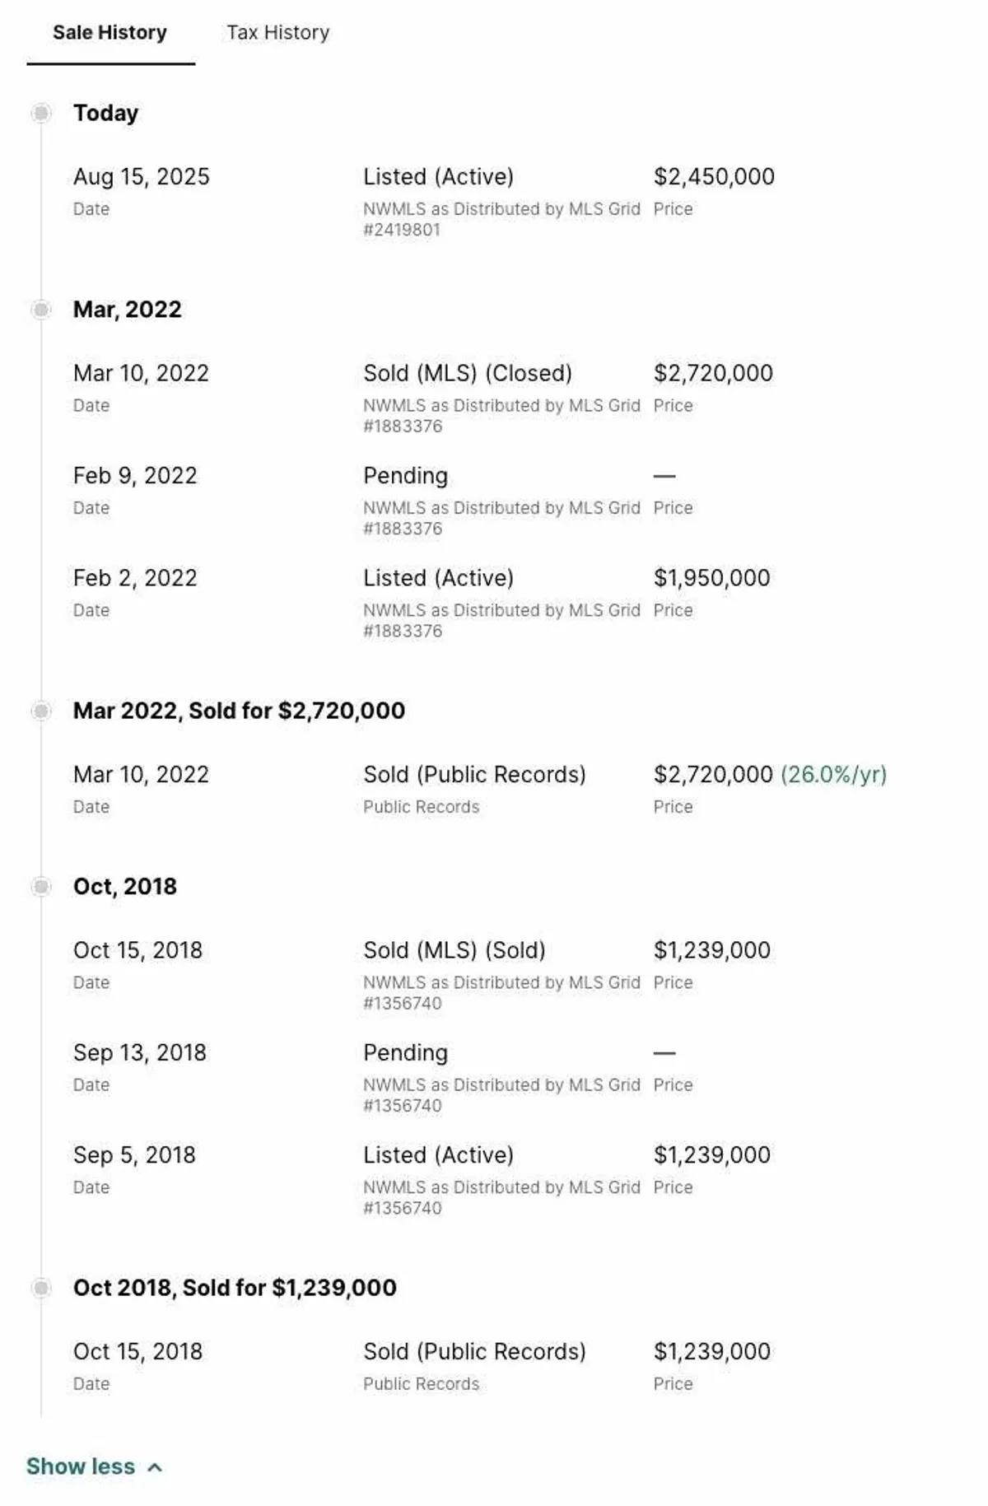Click the Oct 15, 2018 Sold (Public Records) entry
Viewport: 988px width, 1506px height.
pos(474,1352)
